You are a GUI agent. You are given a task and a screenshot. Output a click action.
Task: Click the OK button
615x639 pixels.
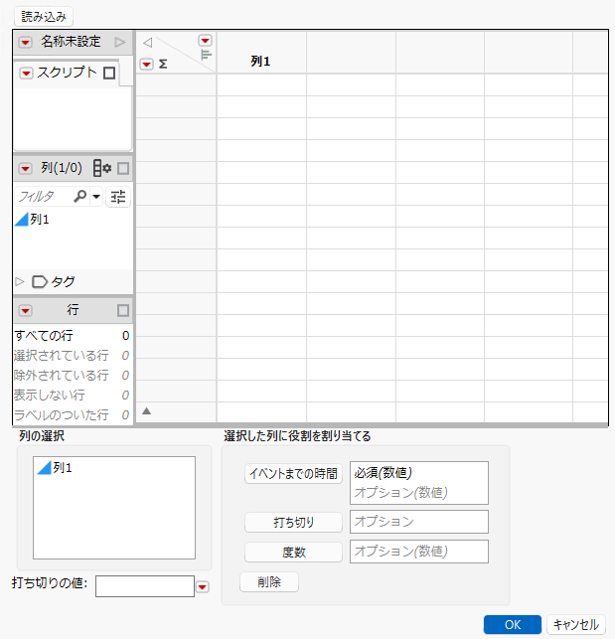point(513,624)
